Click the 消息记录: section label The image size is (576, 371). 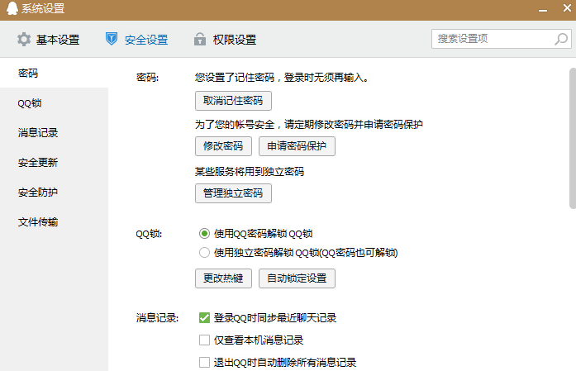coord(157,318)
